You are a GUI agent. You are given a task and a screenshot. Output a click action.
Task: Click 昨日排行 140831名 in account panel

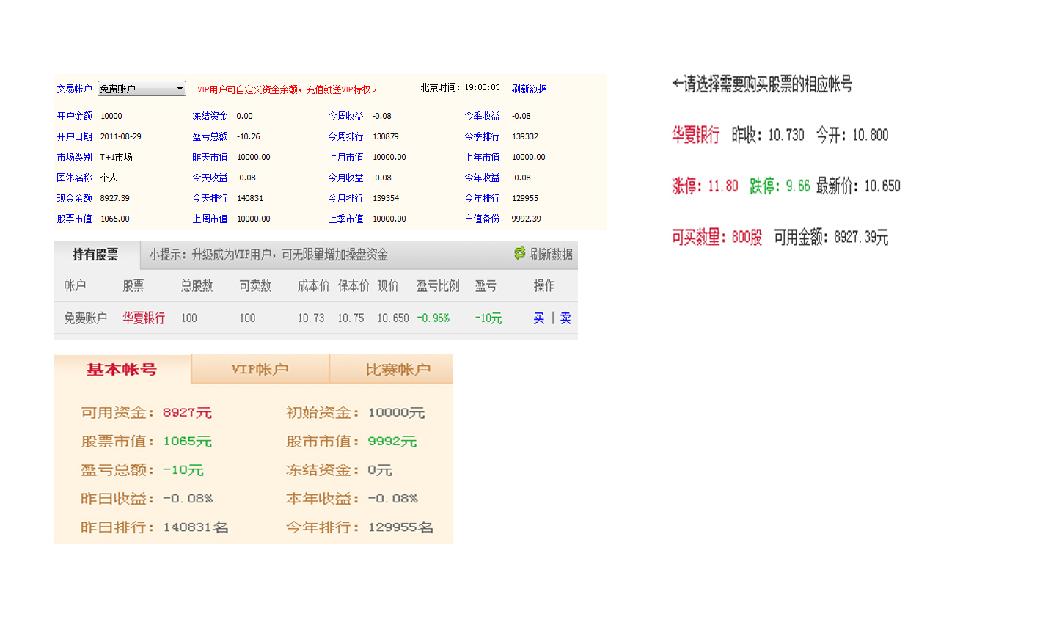155,527
